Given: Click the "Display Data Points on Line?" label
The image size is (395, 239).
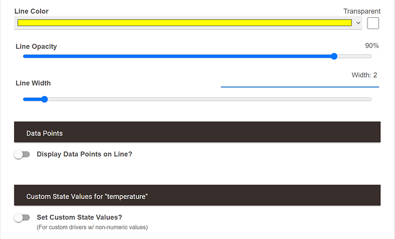Looking at the screenshot, I should [84, 154].
